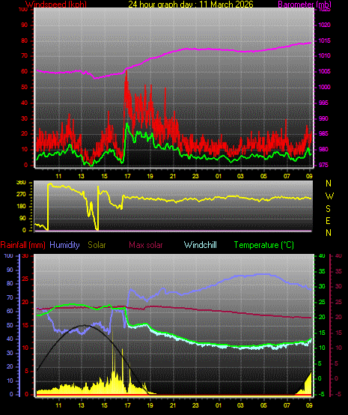Select the 'Solar' legend label
This screenshot has width=348, height=415.
(97, 245)
